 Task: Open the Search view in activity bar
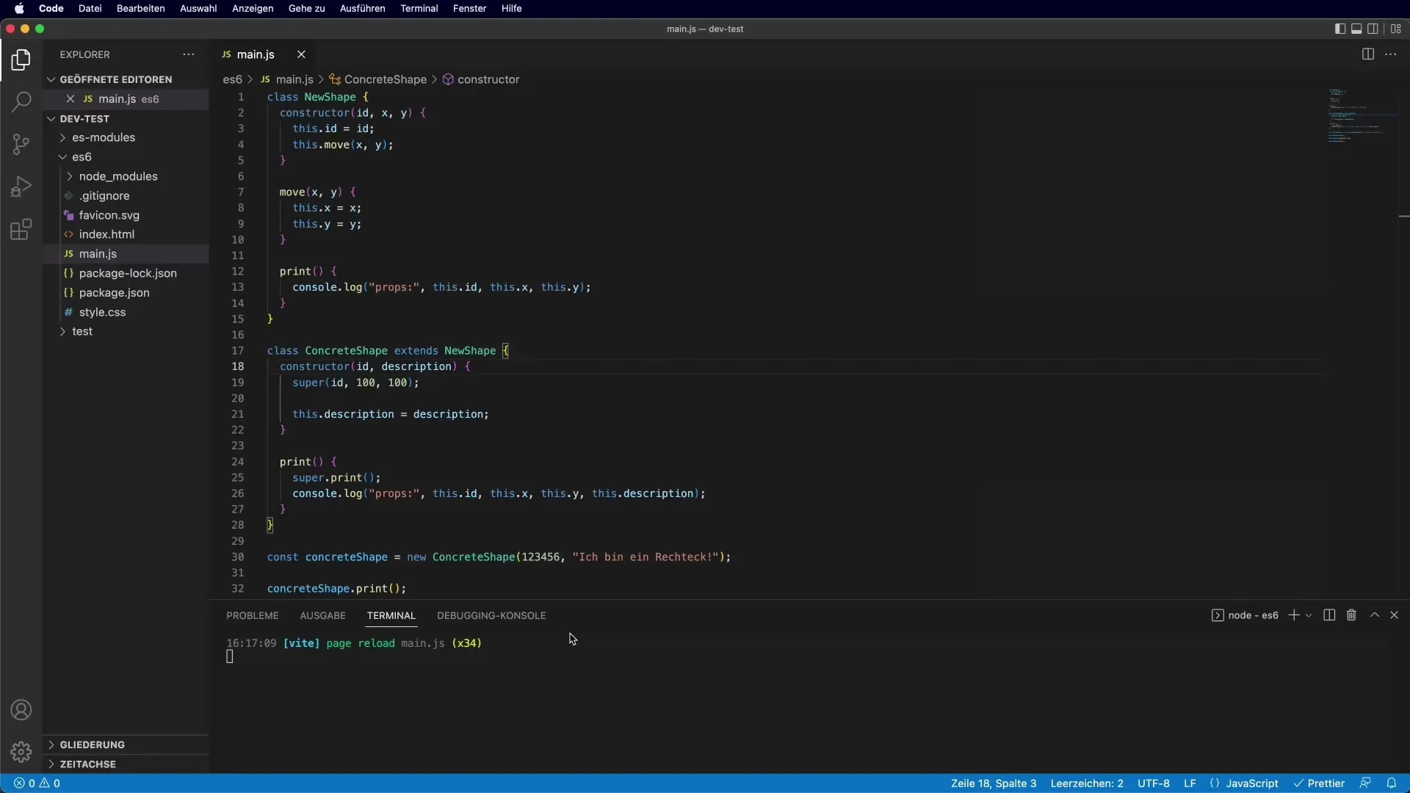click(21, 101)
